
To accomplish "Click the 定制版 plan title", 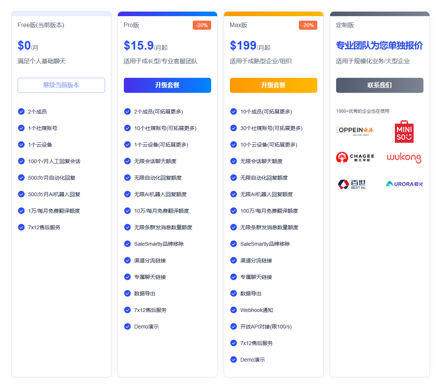I will pos(345,25).
